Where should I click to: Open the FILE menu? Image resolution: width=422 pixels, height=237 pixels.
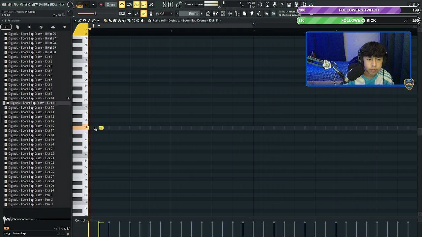tap(4, 4)
